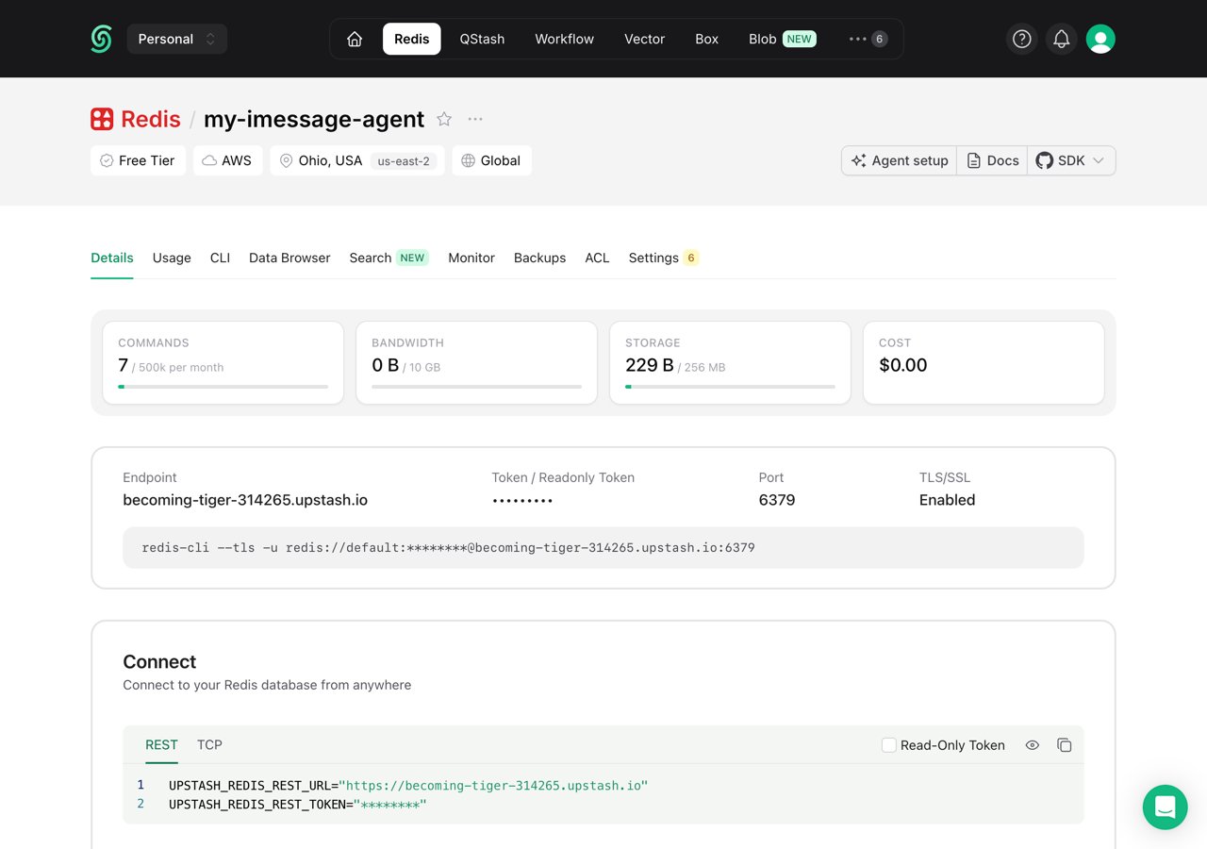Switch to the Usage tab
This screenshot has width=1207, height=849.
tap(172, 258)
